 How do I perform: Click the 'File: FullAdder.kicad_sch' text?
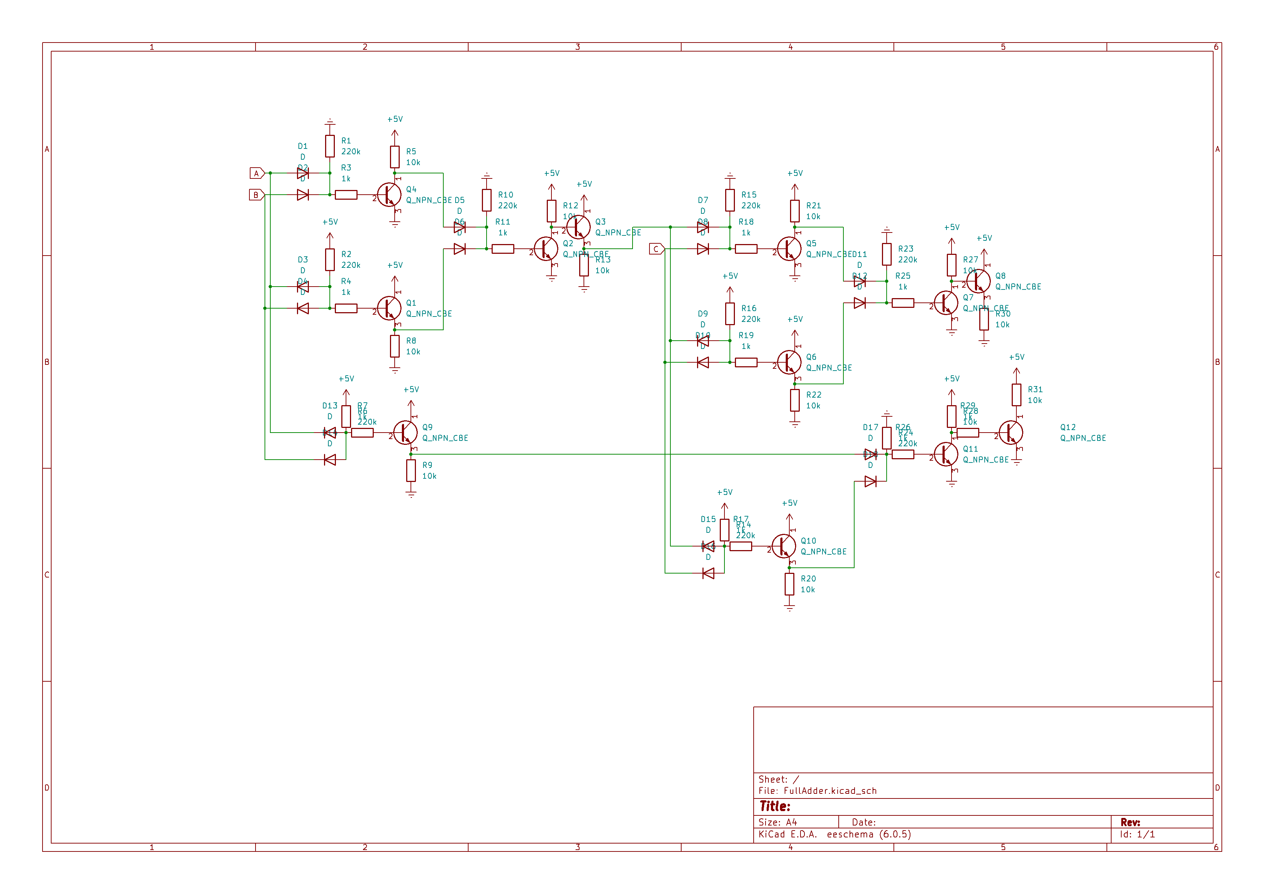[817, 791]
